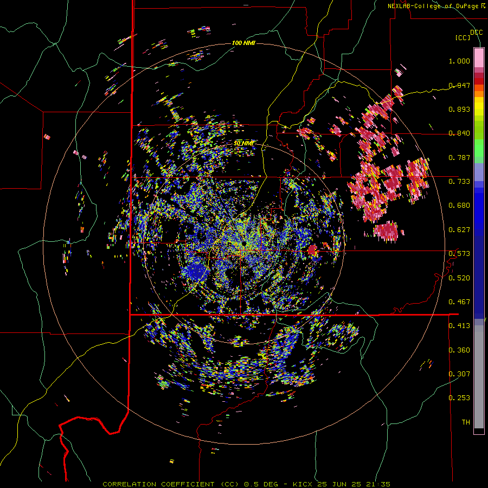Click the 0.467 scale value
Image resolution: width=488 pixels, height=488 pixels.
click(x=459, y=302)
